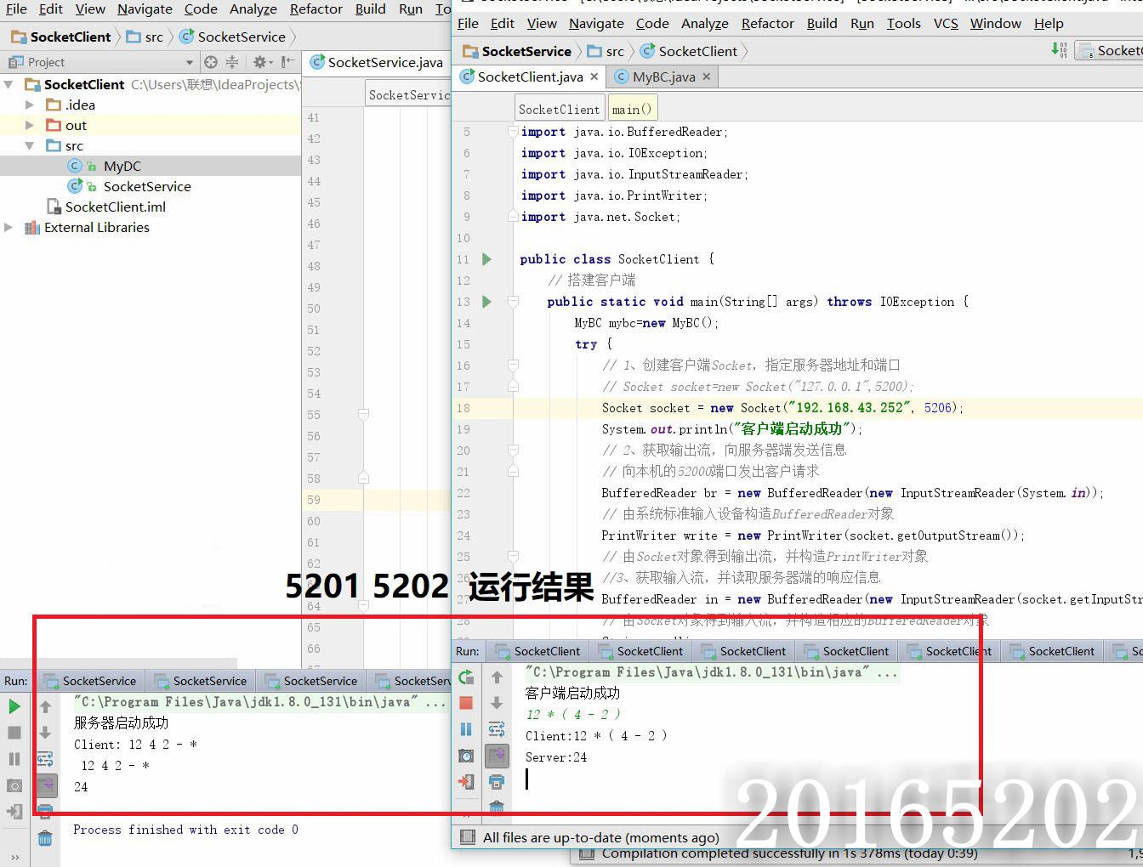The height and width of the screenshot is (867, 1143).
Task: Click the run gutter icon beside main method
Action: 486,302
